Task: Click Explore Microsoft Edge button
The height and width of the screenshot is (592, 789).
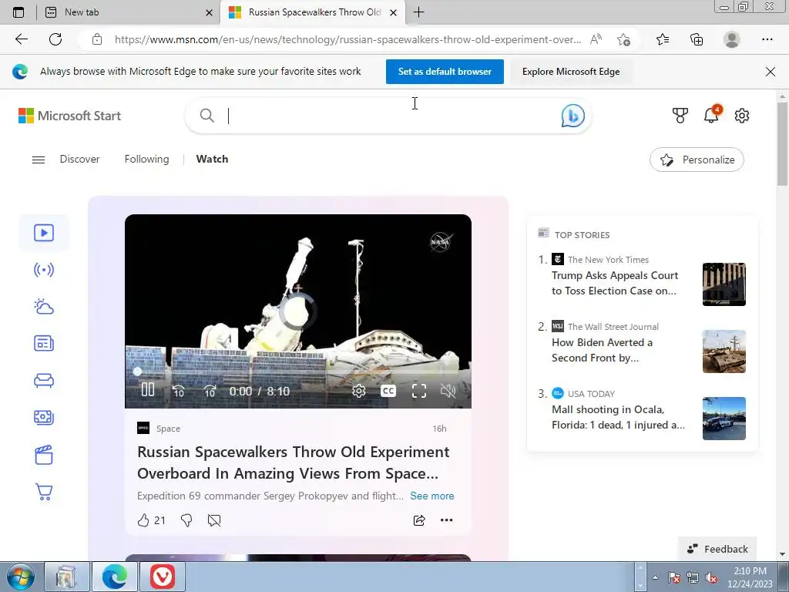Action: click(571, 72)
